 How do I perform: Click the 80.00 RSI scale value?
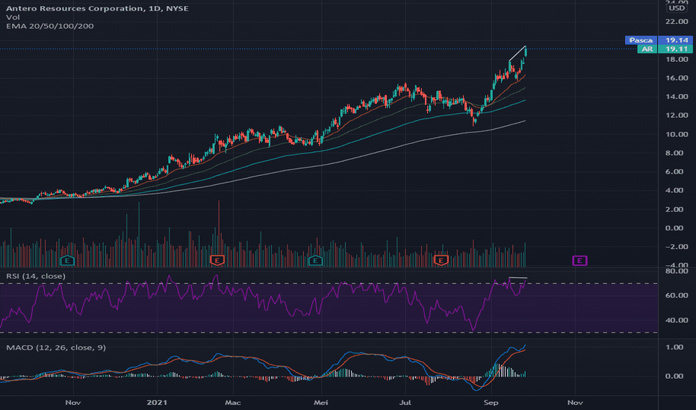[x=677, y=271]
